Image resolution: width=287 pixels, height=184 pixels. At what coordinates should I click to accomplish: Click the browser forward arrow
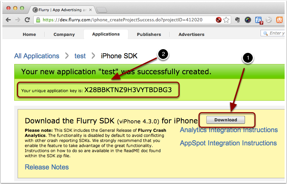(x=18, y=20)
